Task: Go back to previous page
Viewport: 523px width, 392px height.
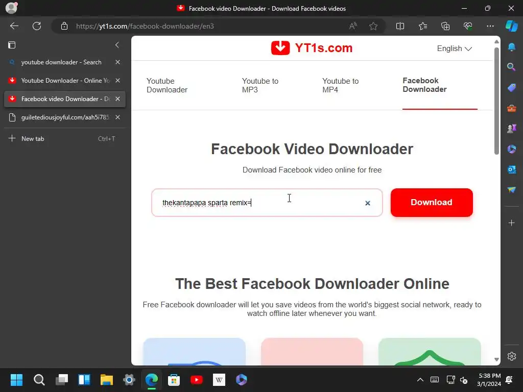Action: pyautogui.click(x=14, y=26)
